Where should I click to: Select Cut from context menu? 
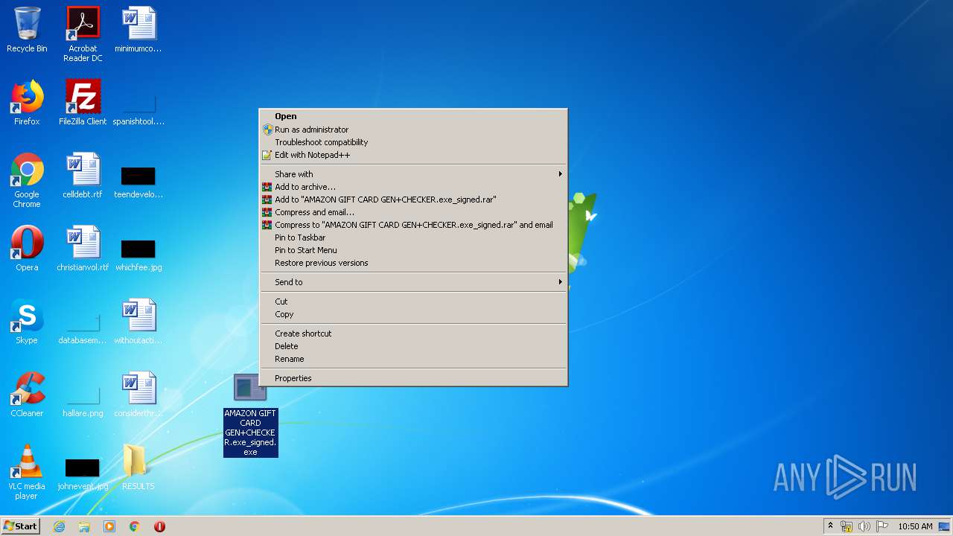(x=413, y=301)
